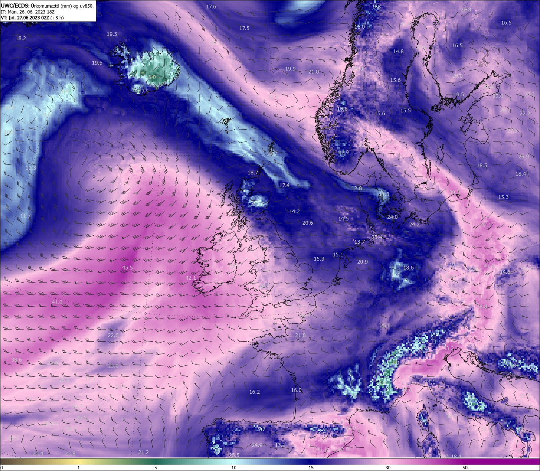Select the 17.4 value label

tap(284, 185)
